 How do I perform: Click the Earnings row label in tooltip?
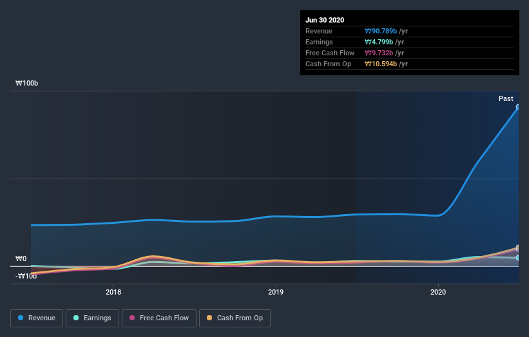[319, 42]
